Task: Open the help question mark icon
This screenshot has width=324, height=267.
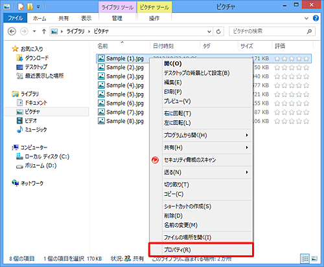Action: [316, 18]
